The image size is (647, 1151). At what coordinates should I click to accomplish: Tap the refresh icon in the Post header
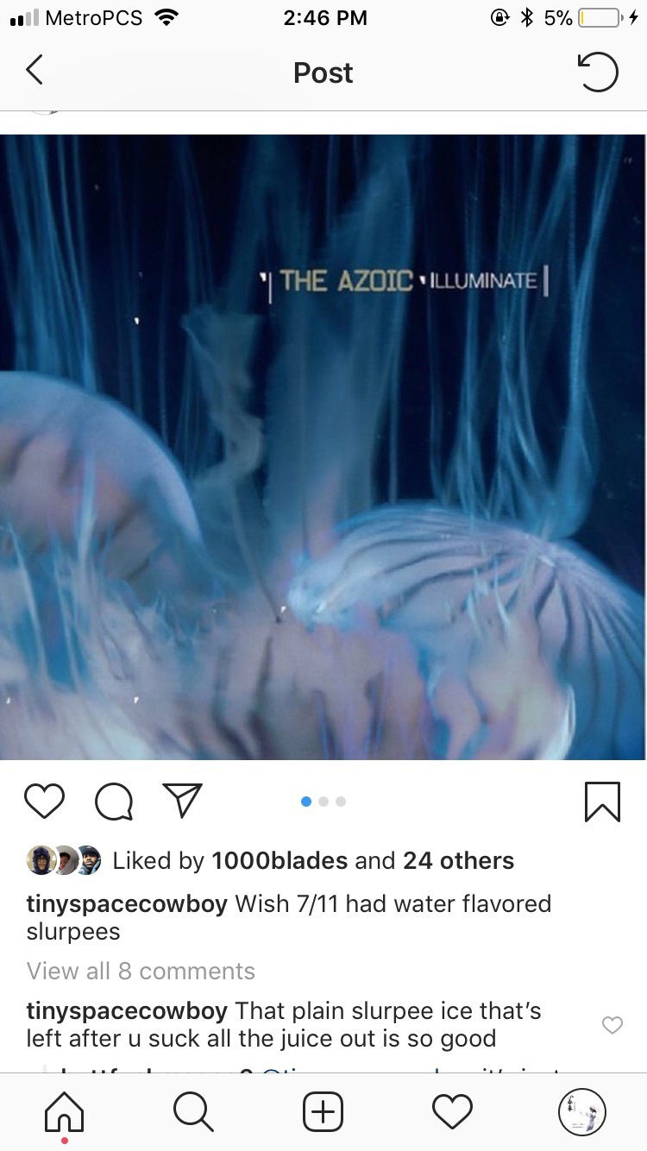[597, 72]
